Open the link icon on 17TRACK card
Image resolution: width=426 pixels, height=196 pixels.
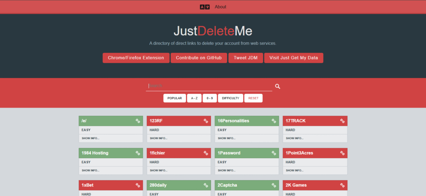342,121
